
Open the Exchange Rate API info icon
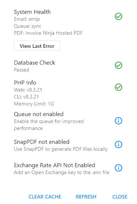coord(118,168)
